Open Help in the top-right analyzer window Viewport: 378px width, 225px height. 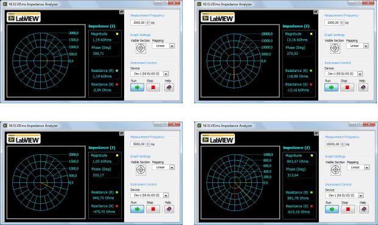click(363, 87)
